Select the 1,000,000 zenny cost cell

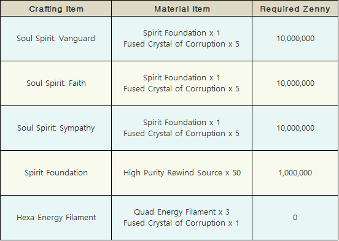[295, 173]
